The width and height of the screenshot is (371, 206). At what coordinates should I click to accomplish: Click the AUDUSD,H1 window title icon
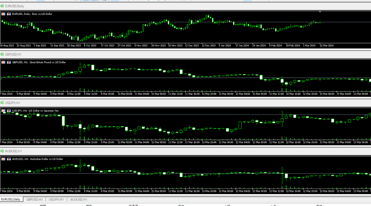click(x=2, y=151)
